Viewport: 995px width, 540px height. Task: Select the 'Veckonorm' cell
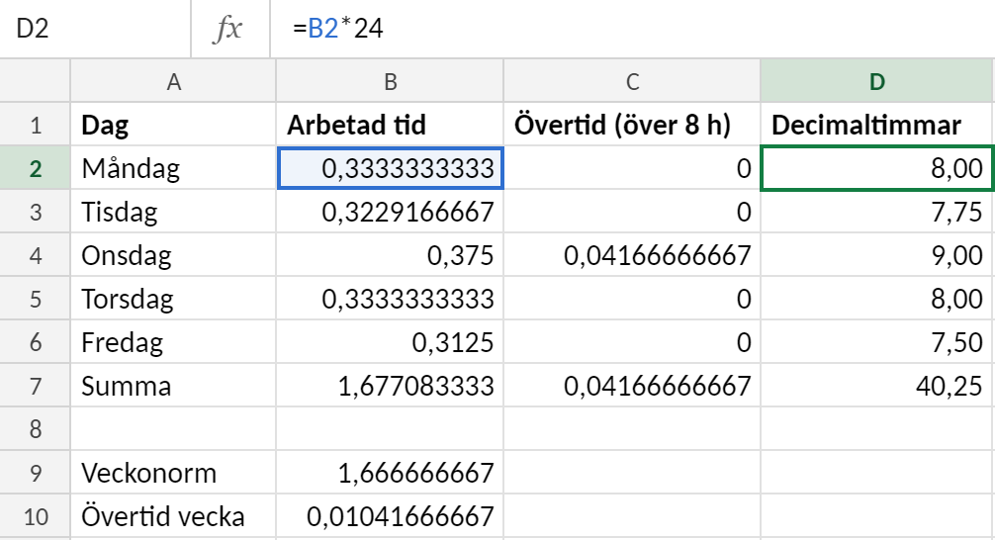[173, 472]
